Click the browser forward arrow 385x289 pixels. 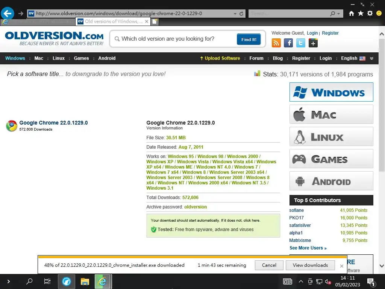tap(21, 14)
